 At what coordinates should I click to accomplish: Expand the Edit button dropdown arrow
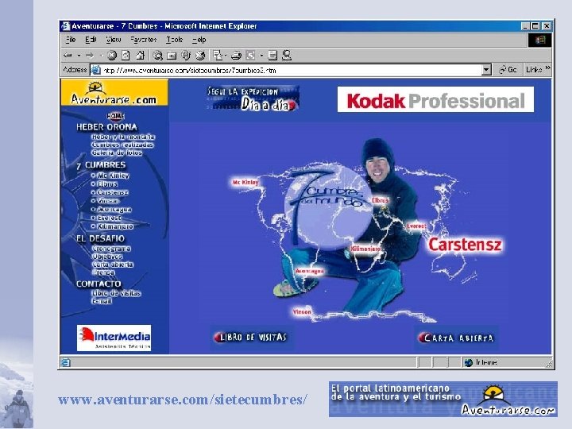click(x=261, y=56)
